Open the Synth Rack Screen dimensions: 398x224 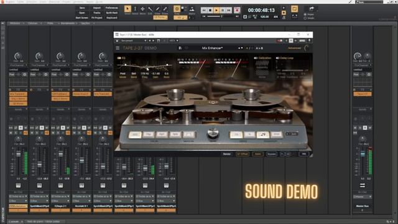(x=111, y=12)
